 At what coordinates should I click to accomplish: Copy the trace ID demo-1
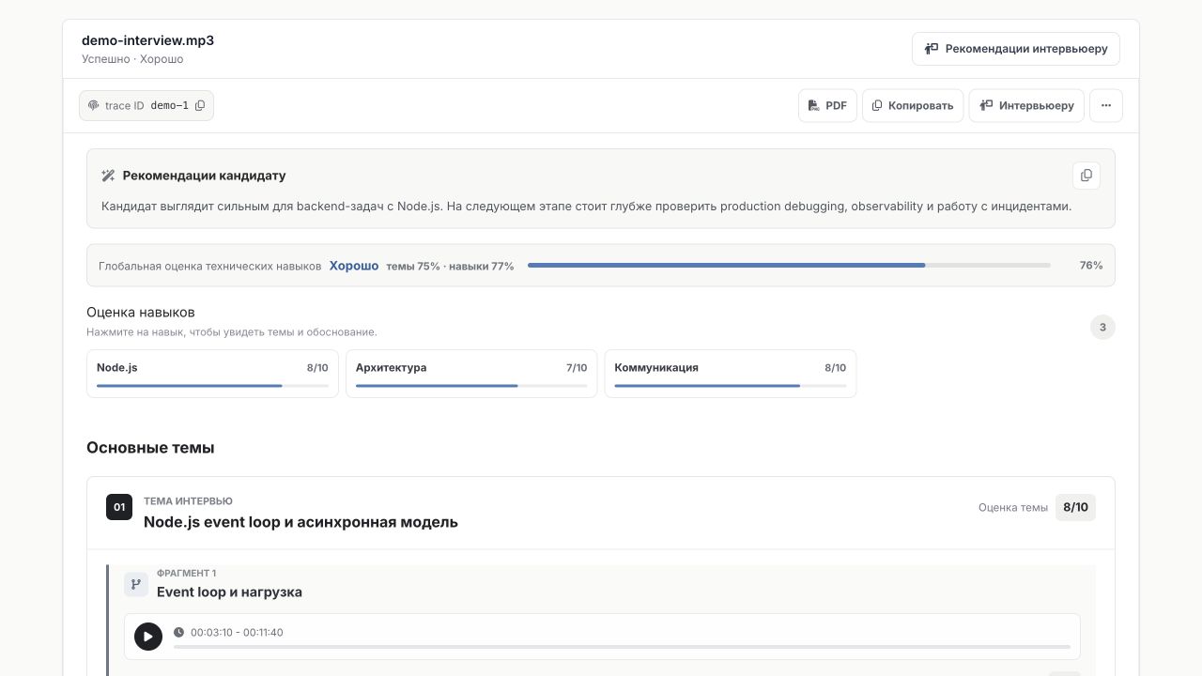200,106
